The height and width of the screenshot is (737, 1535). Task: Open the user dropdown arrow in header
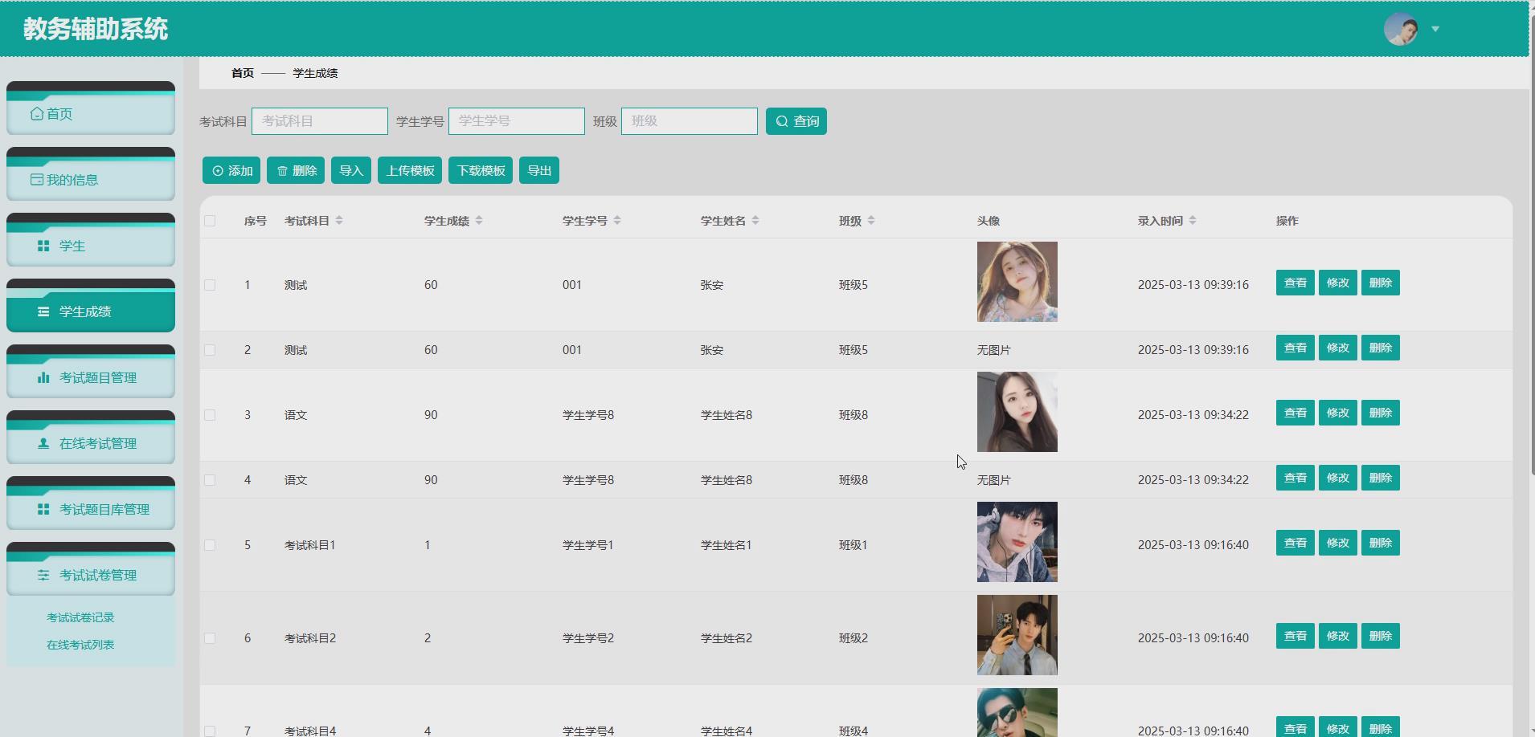pos(1435,29)
